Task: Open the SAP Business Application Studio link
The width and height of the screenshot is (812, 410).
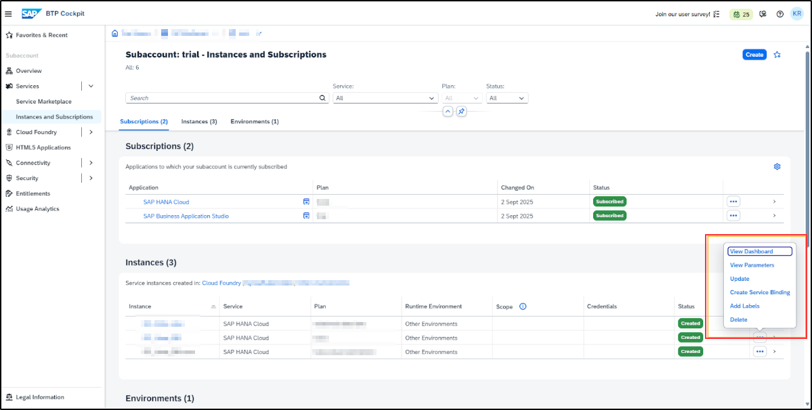Action: [x=186, y=216]
